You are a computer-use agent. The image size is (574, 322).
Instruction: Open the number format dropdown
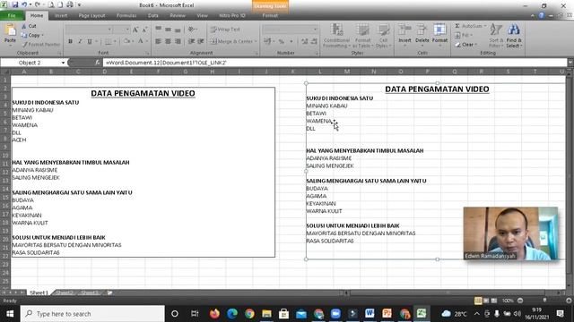click(315, 30)
